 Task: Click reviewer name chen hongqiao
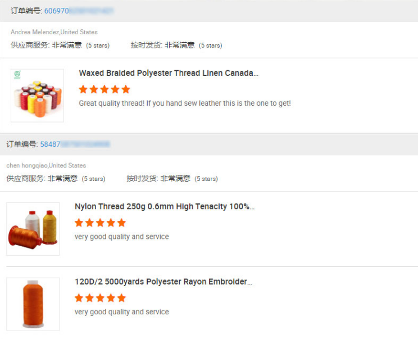click(27, 165)
